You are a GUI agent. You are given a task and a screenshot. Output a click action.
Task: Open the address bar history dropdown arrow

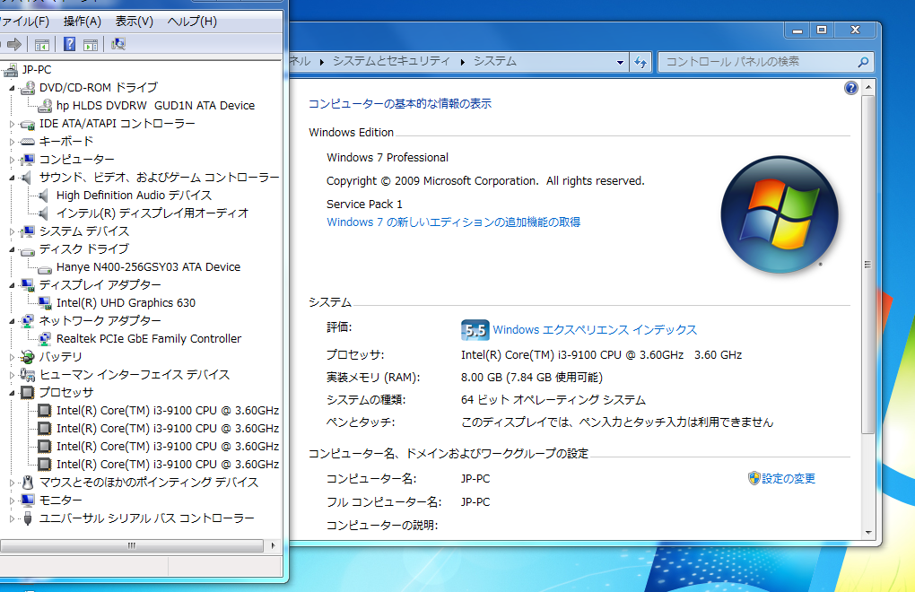(620, 62)
